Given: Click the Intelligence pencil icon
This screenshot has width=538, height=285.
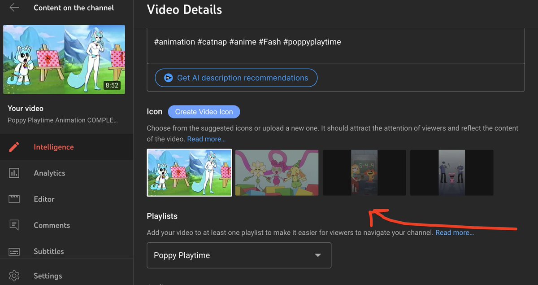Looking at the screenshot, I should (x=14, y=147).
